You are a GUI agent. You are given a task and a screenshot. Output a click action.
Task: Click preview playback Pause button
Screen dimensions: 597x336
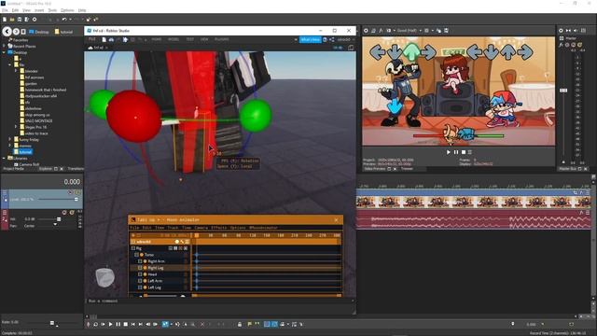(x=456, y=152)
